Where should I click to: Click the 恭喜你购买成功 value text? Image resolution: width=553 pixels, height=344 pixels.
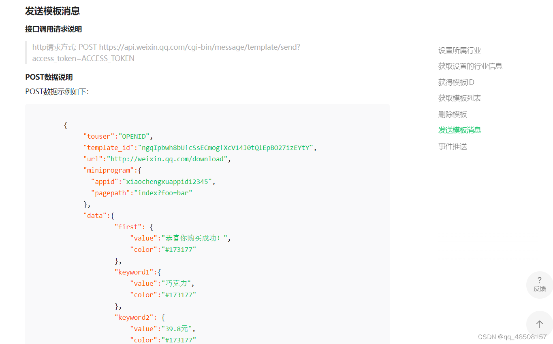click(194, 238)
